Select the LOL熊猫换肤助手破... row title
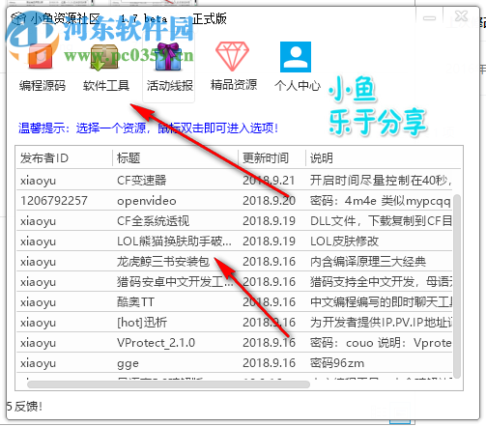This screenshot has width=486, height=426. pos(174,241)
